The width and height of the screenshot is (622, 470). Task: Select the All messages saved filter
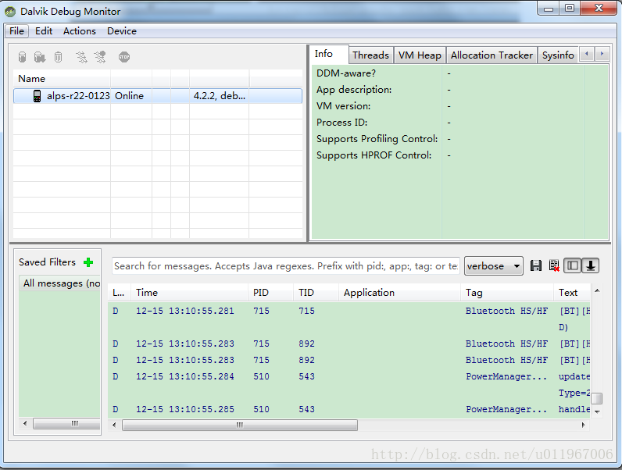click(x=60, y=283)
